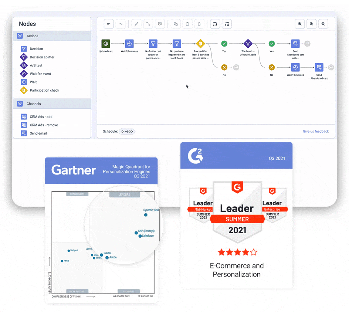Click the zoom-to-fit magnifier icon
The width and height of the screenshot is (349, 312).
point(323,24)
